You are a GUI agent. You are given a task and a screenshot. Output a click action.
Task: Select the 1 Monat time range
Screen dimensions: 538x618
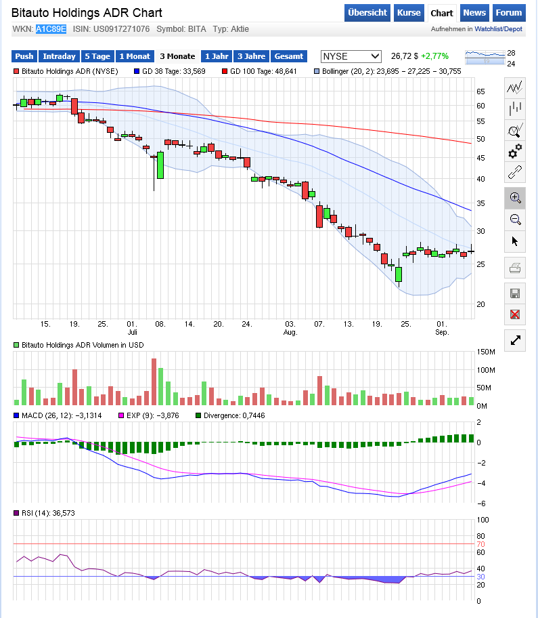(135, 56)
